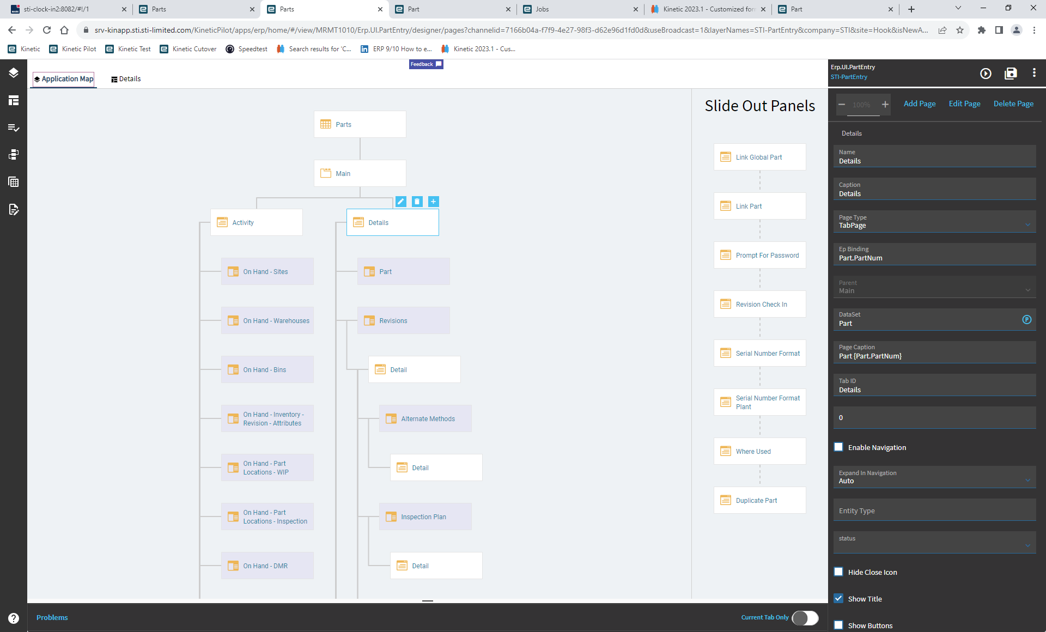Click browser back arrow
Image resolution: width=1046 pixels, height=632 pixels.
pos(12,30)
